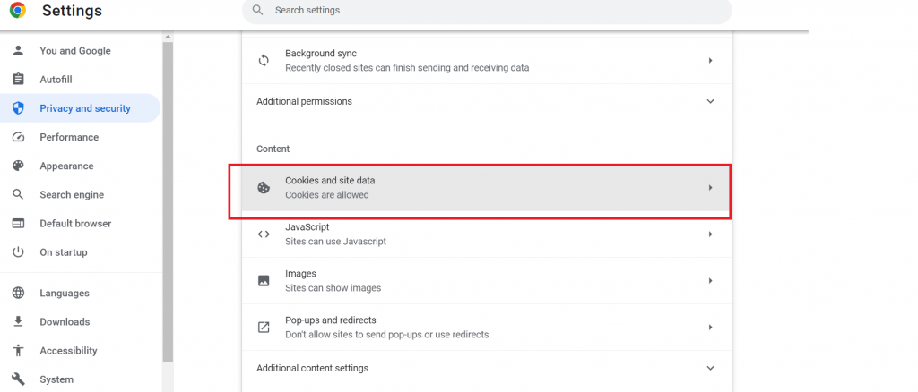Click the Images picture icon
Image resolution: width=918 pixels, height=392 pixels.
click(264, 281)
